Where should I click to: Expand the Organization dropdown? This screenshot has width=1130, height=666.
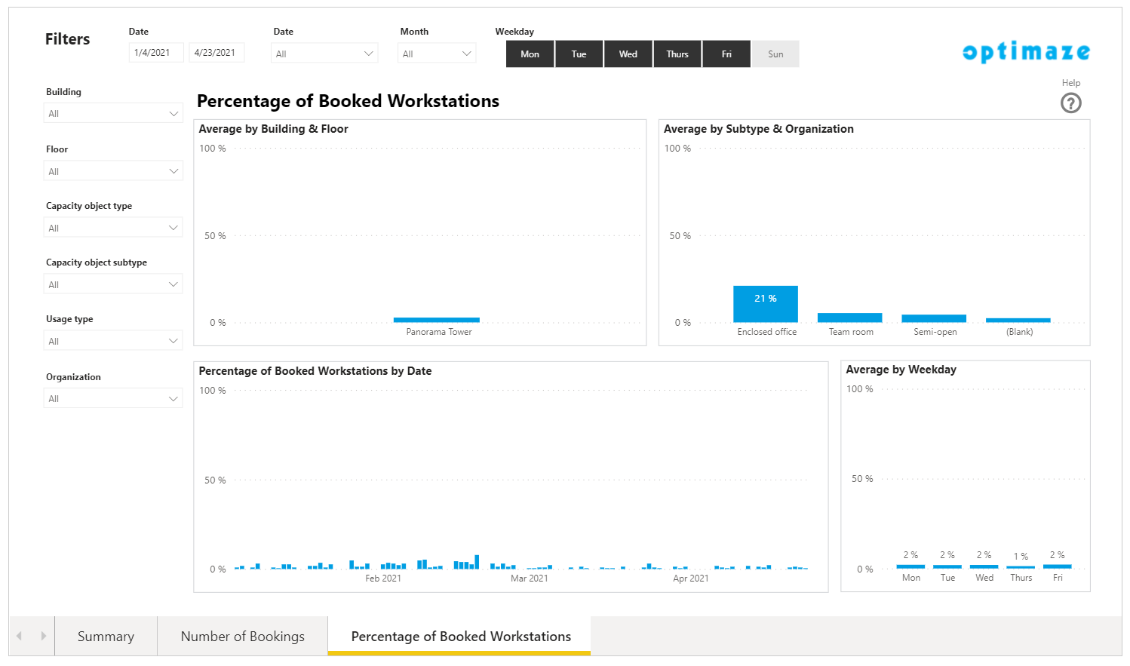tap(113, 398)
